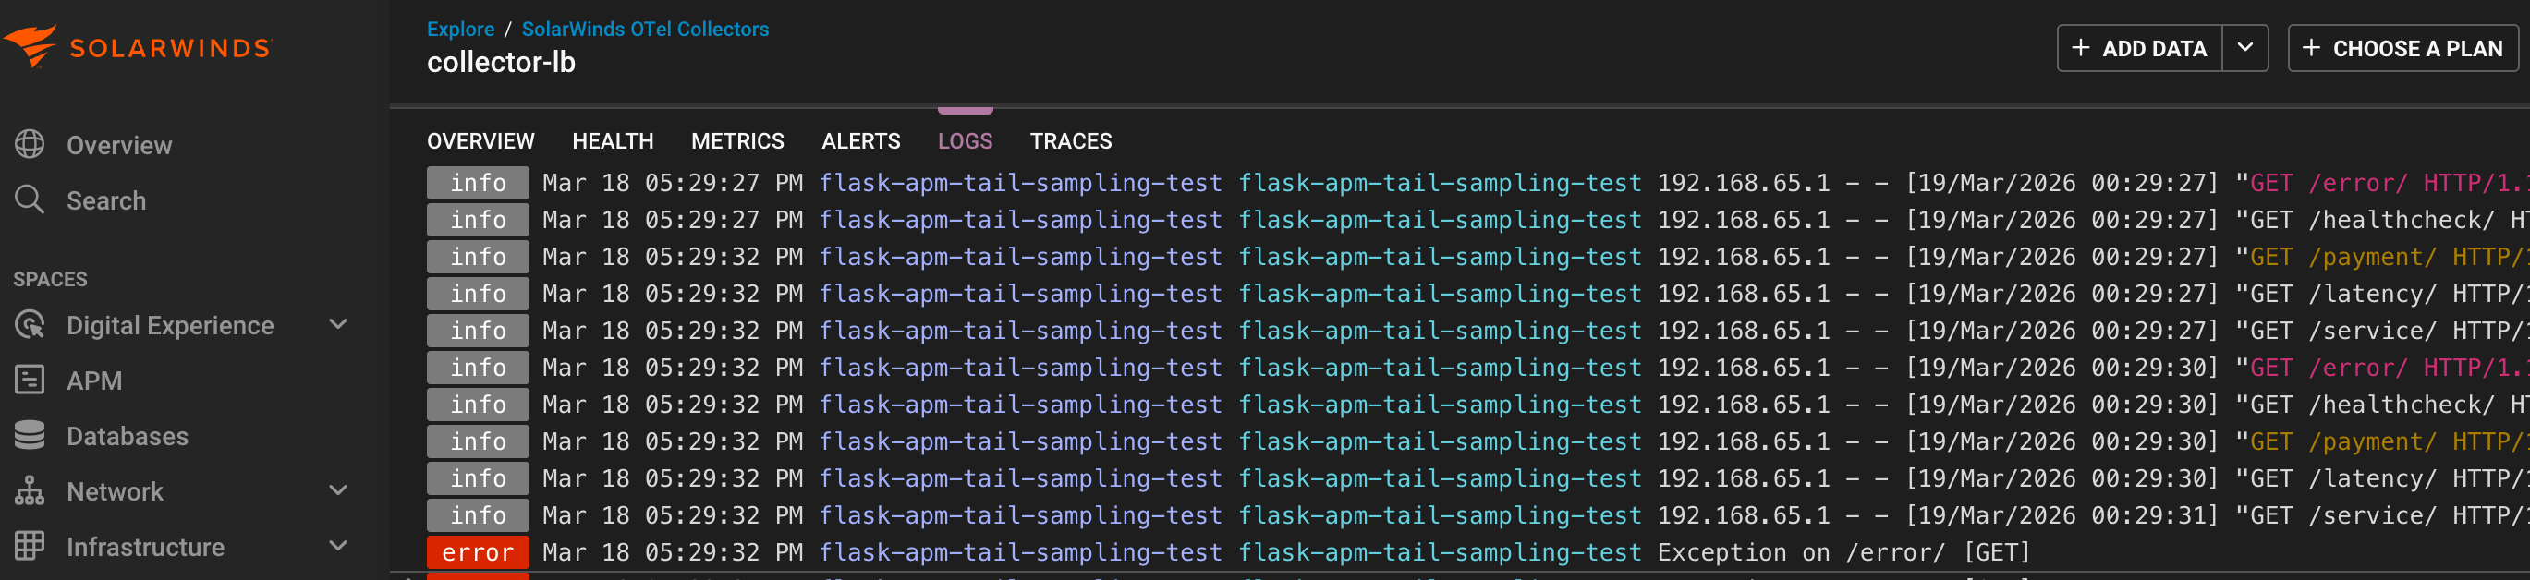Switch to the METRICS tab

[x=737, y=141]
